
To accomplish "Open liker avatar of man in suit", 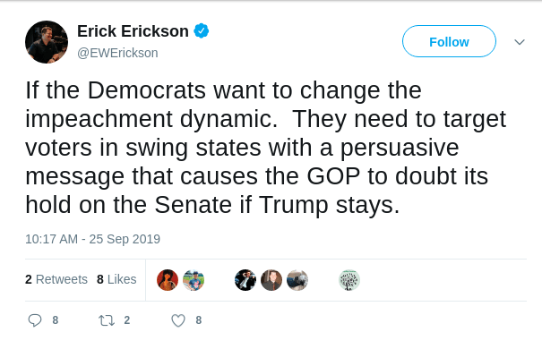I will [245, 280].
